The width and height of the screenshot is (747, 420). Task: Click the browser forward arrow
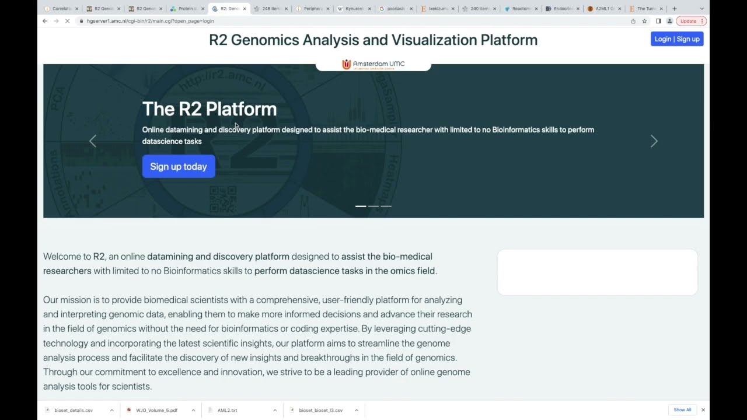coord(56,21)
